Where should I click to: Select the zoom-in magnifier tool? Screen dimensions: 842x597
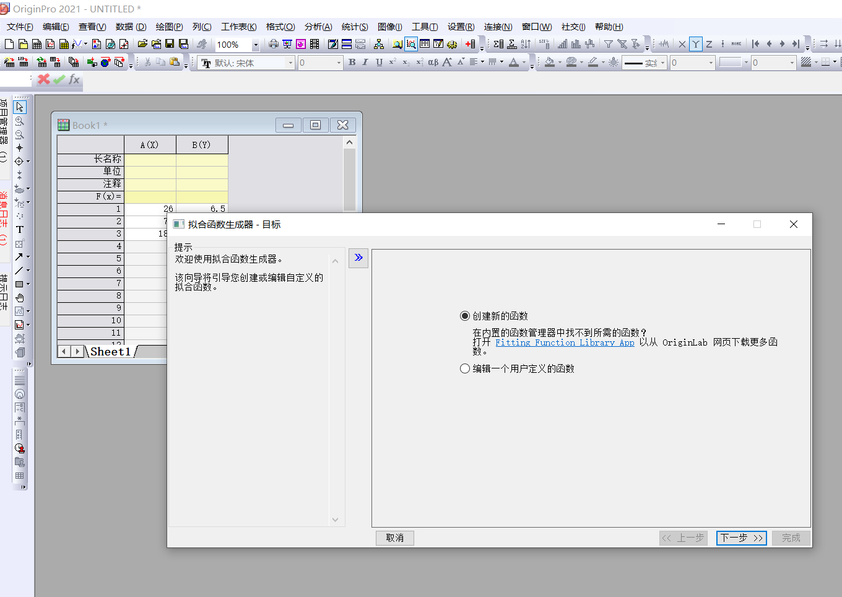tap(19, 121)
